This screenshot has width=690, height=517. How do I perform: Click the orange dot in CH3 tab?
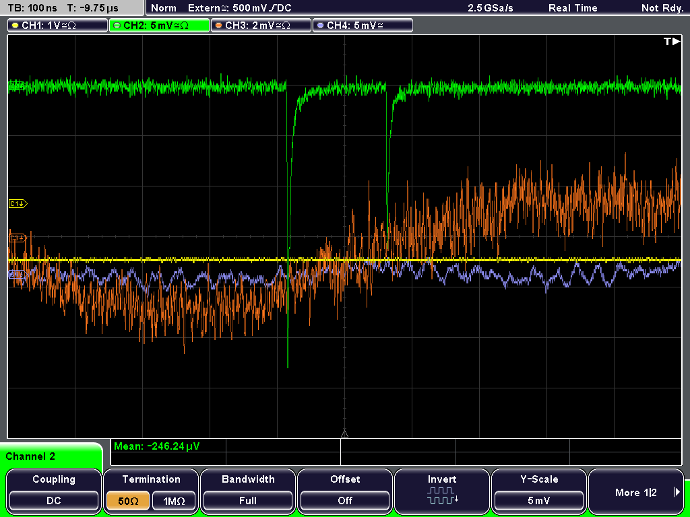coord(219,26)
